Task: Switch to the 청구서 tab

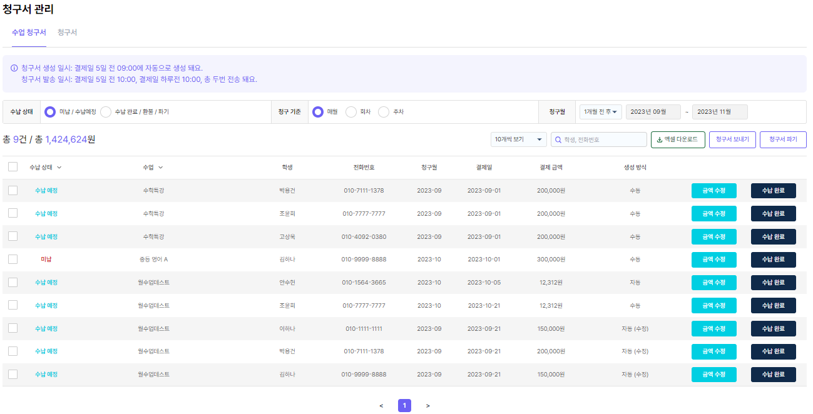Action: click(x=67, y=32)
